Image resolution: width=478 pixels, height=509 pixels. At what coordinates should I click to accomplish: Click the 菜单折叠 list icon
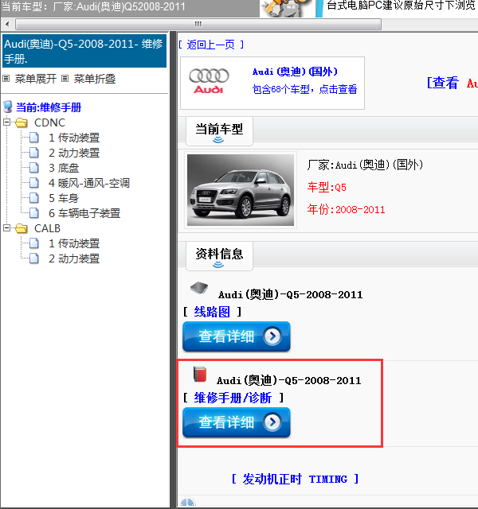coord(65,78)
